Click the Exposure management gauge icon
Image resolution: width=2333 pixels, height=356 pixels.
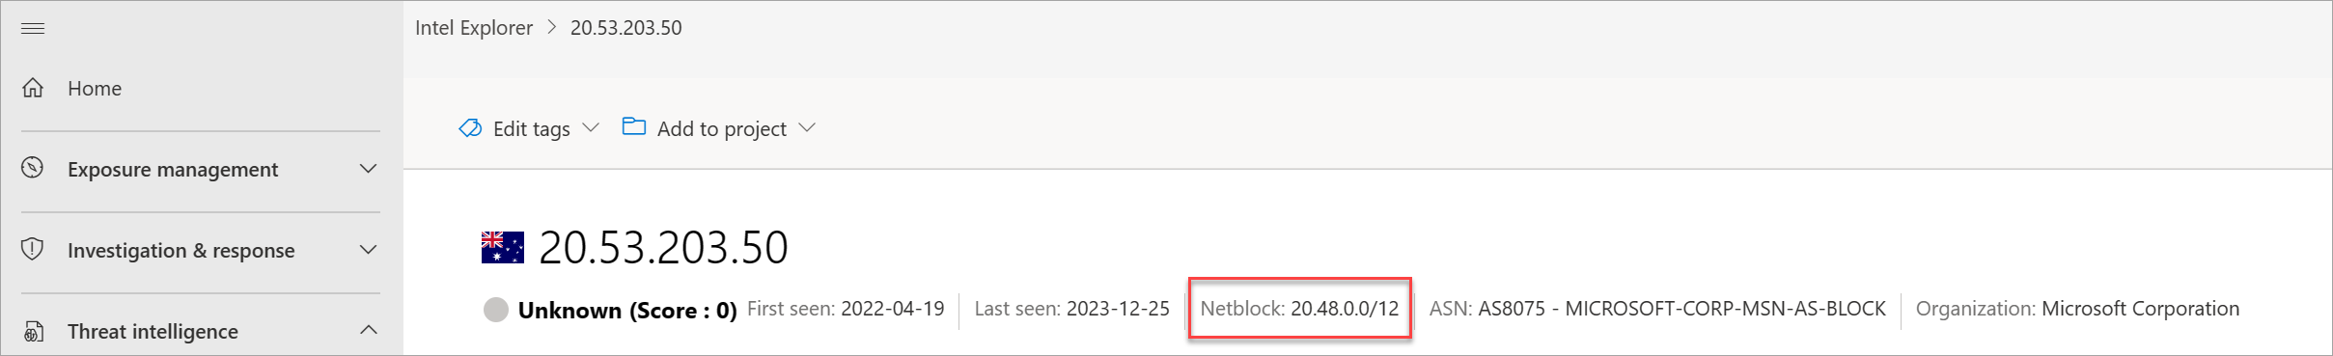(x=33, y=168)
